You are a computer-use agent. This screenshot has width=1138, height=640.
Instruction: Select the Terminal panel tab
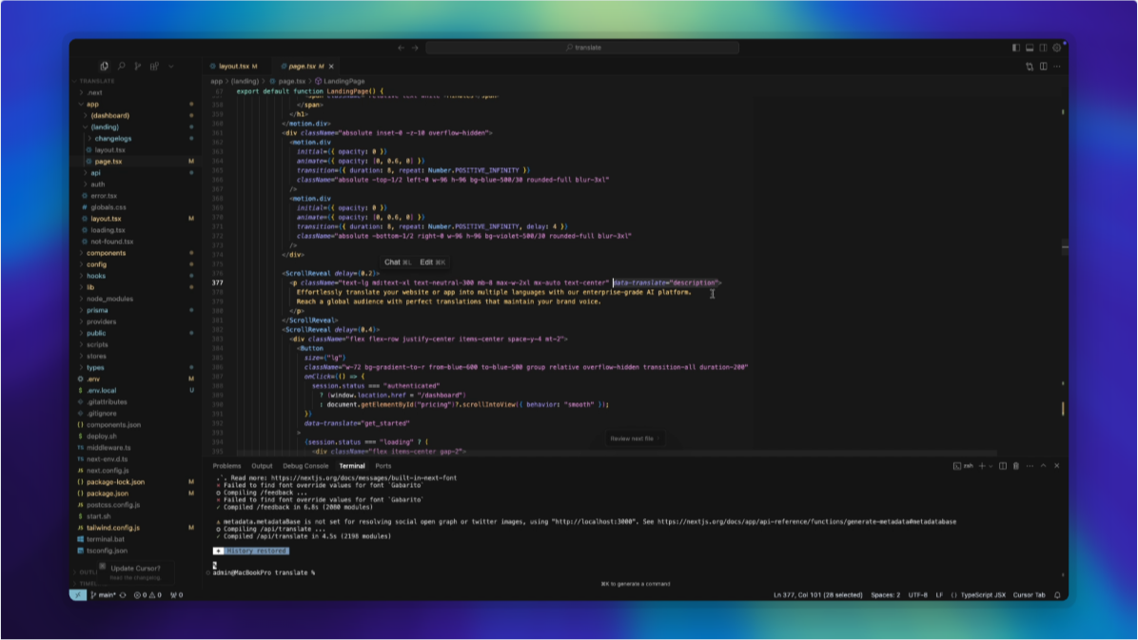(352, 466)
